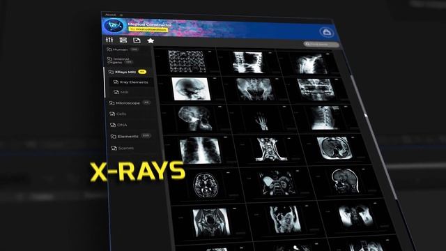The image size is (446, 251).
Task: Click the sidebar category list scrollbar
Action: tap(105, 82)
